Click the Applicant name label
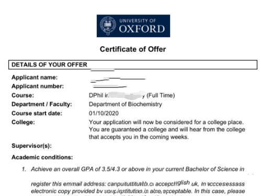 [35, 78]
